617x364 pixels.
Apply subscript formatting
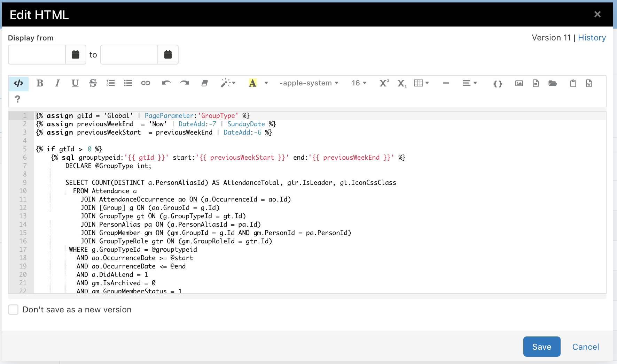click(x=402, y=83)
